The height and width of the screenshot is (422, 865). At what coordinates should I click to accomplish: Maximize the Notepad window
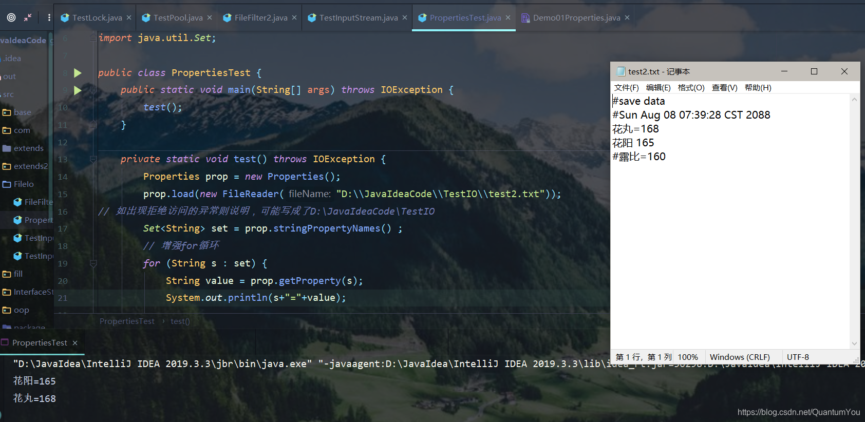tap(814, 71)
